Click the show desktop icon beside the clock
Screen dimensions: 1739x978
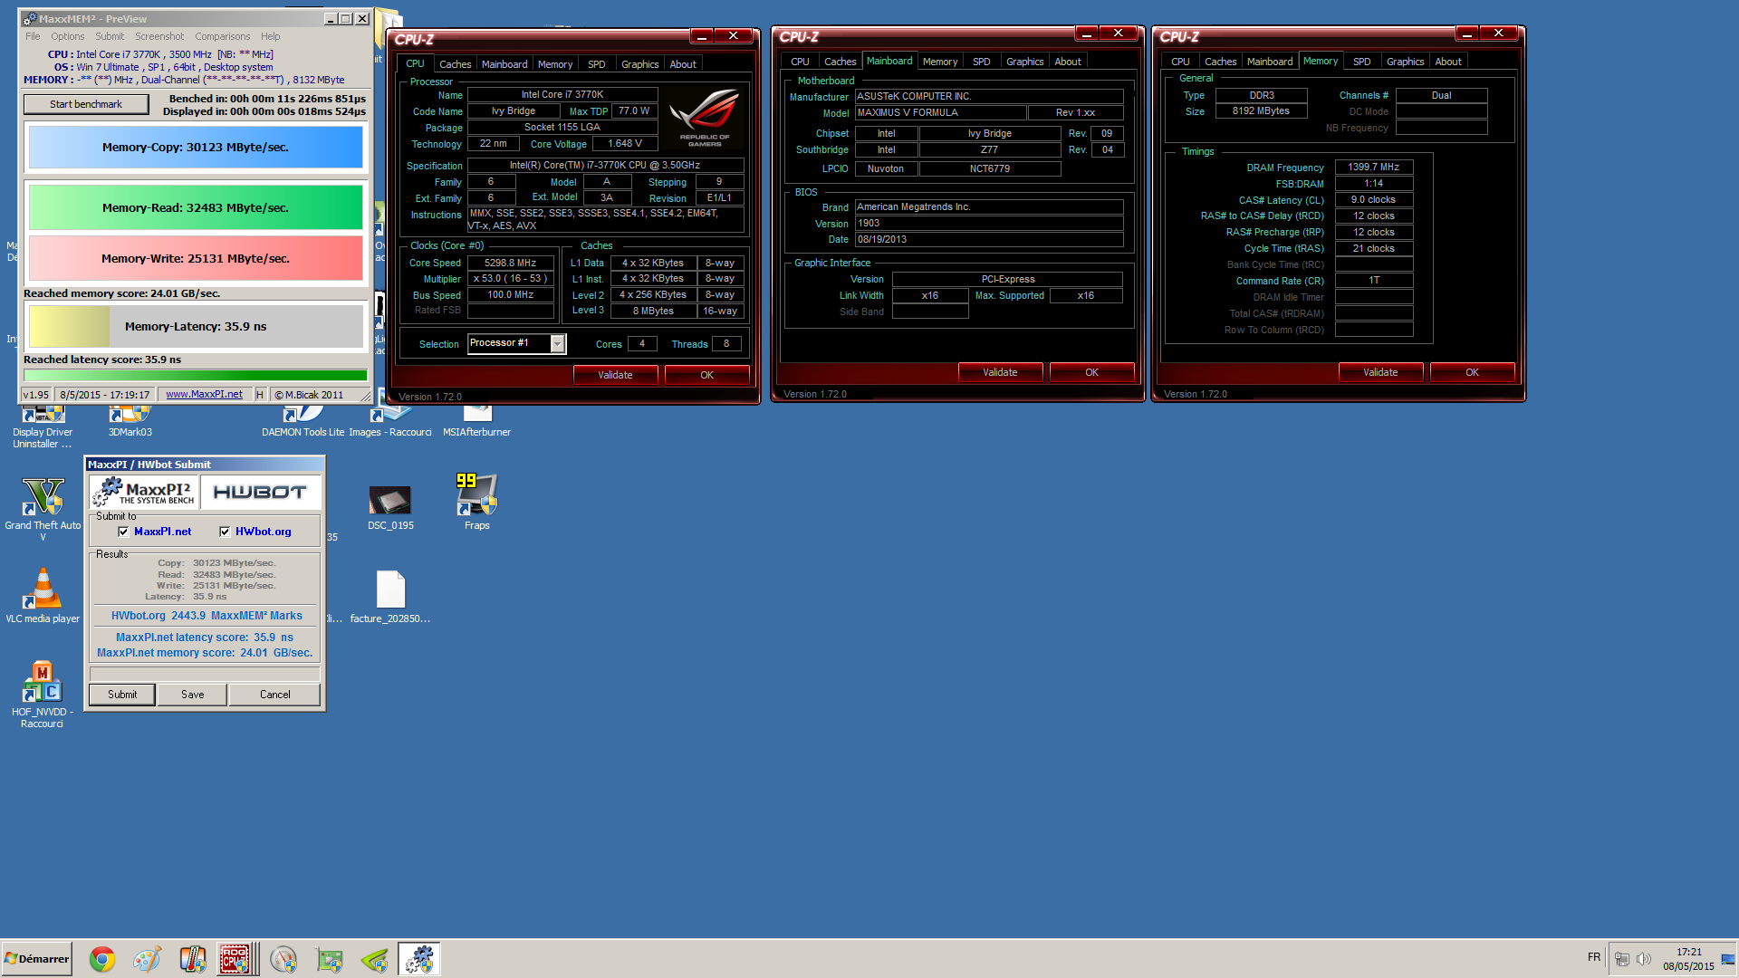(x=1728, y=959)
